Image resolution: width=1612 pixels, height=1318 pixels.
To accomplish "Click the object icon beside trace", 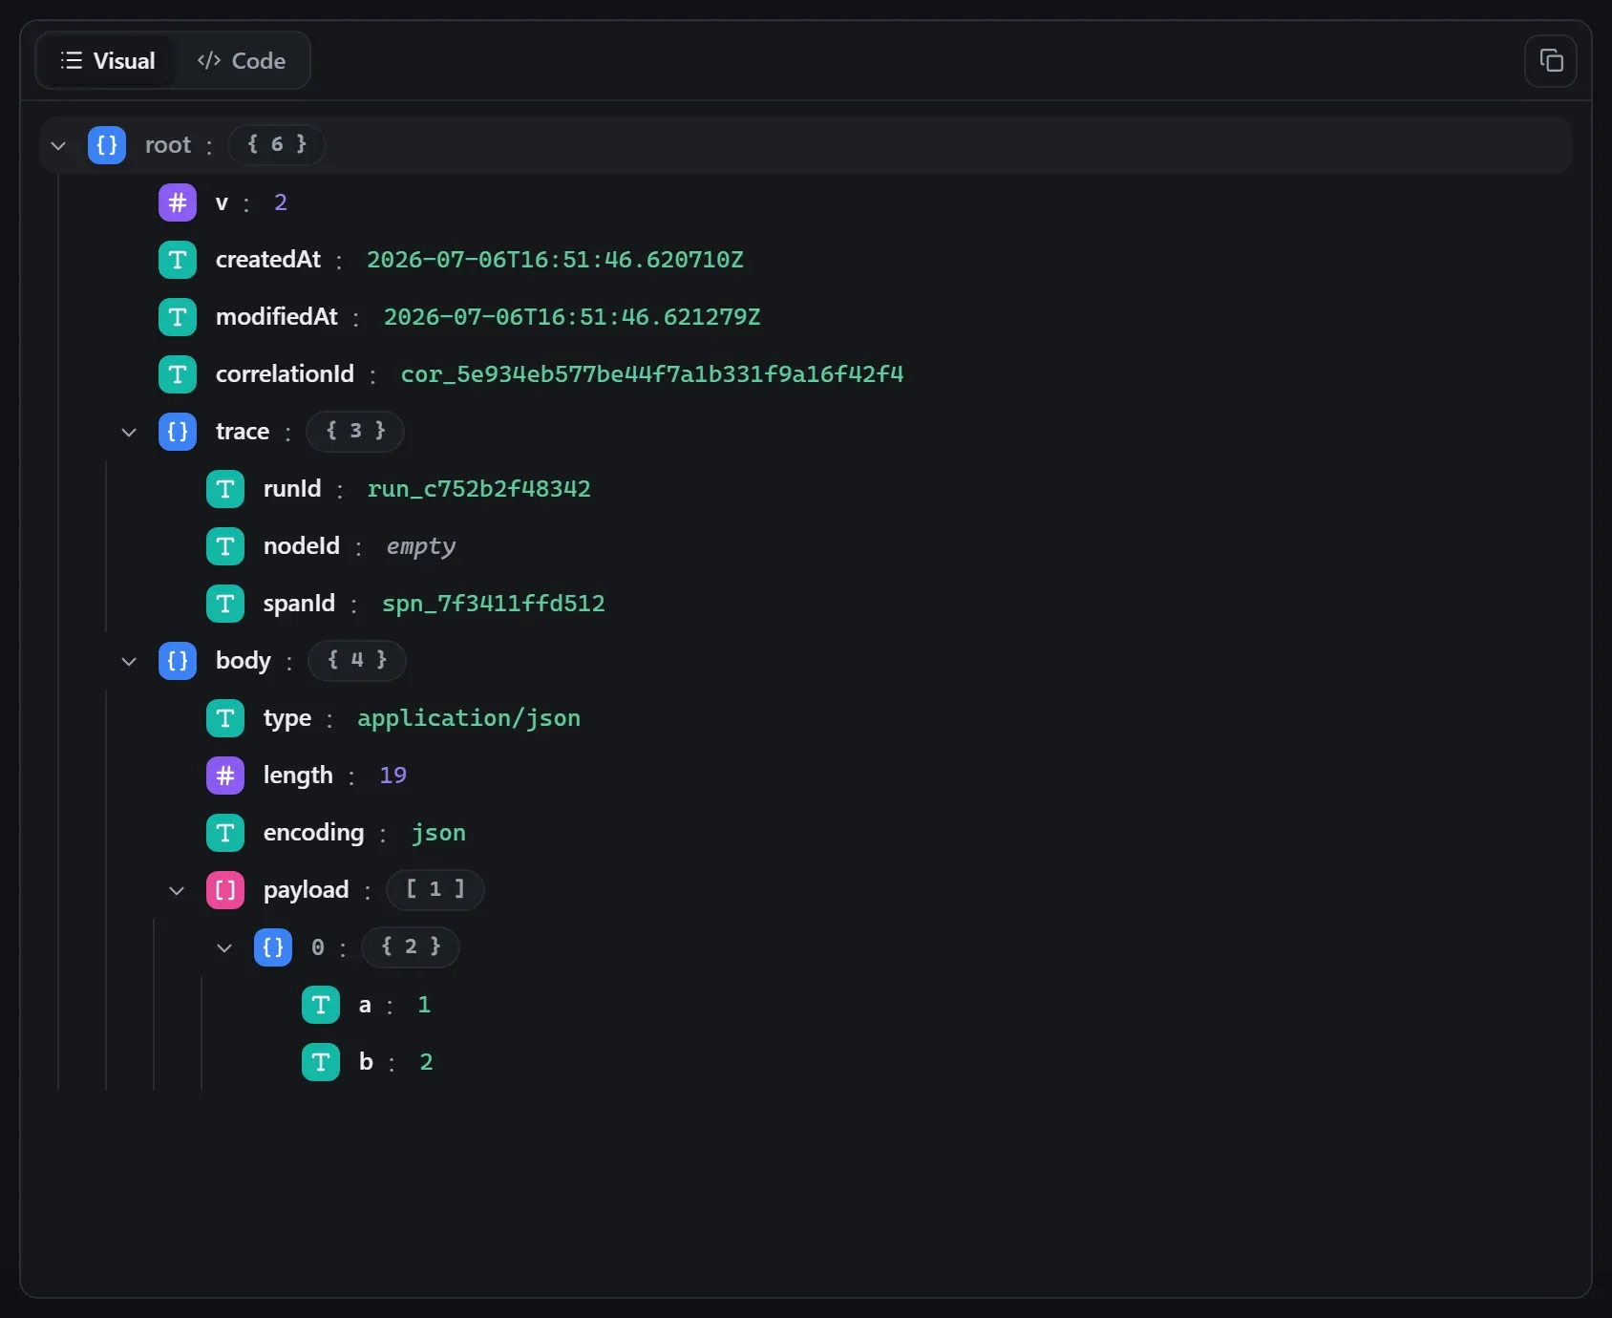I will 178,432.
